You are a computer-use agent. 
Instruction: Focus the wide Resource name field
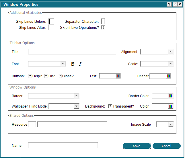pyautogui.click(x=72, y=124)
